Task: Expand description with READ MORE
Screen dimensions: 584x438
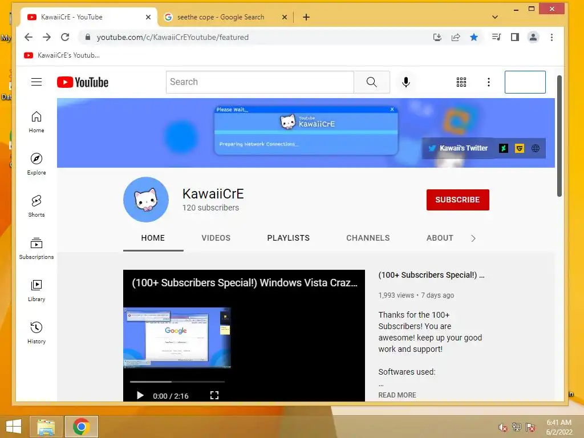Action: pos(397,395)
